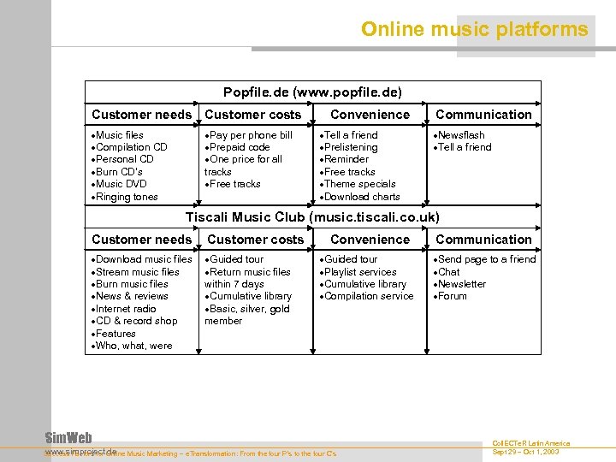The image size is (616, 462).
Task: Click 'Customer needs' header under Popfile.de
Action: pos(142,115)
